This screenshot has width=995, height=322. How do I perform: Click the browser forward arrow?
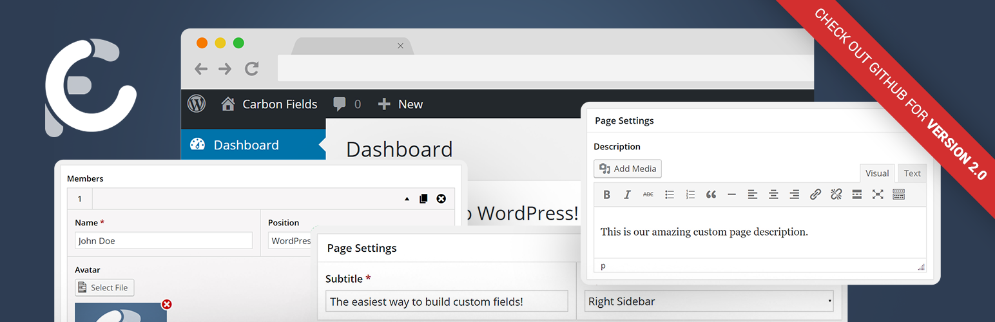(x=224, y=69)
